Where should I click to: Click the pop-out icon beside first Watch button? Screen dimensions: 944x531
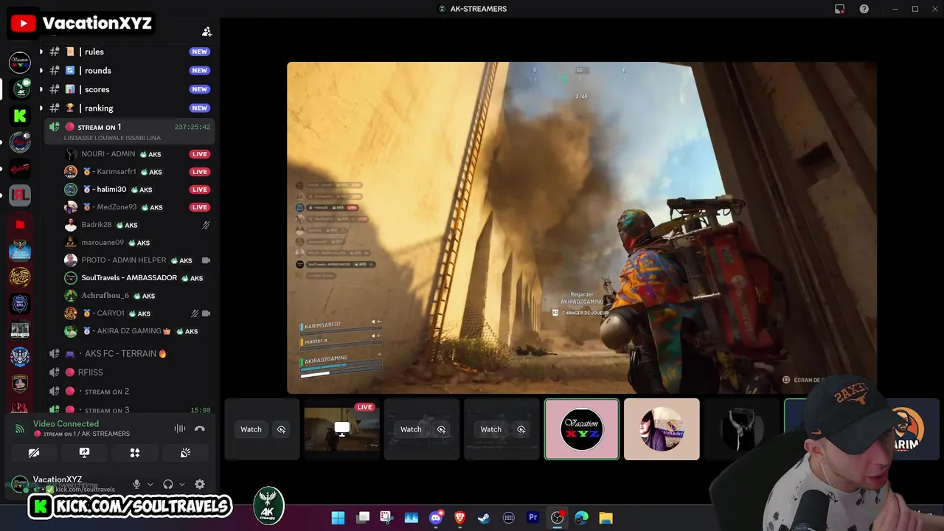pyautogui.click(x=281, y=429)
